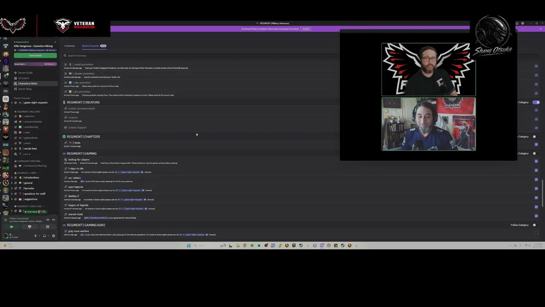Open the Windows Start menu
Screen dimensions: 545x307
(189, 246)
